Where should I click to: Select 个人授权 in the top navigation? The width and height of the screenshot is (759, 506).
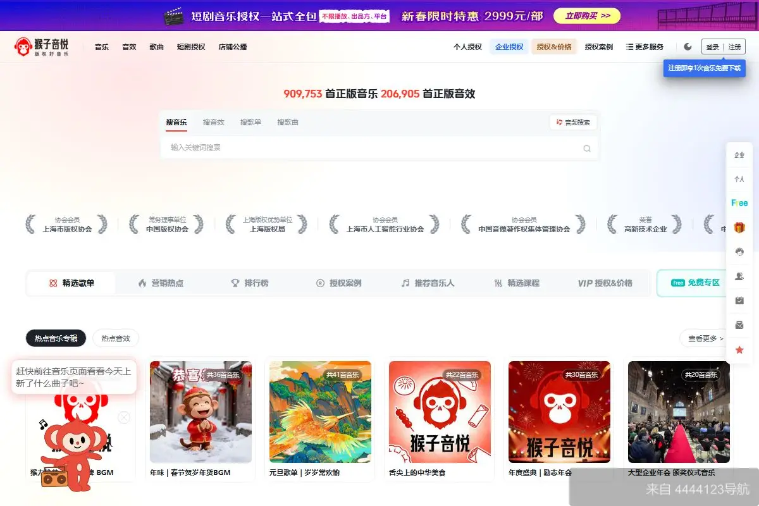(x=467, y=46)
